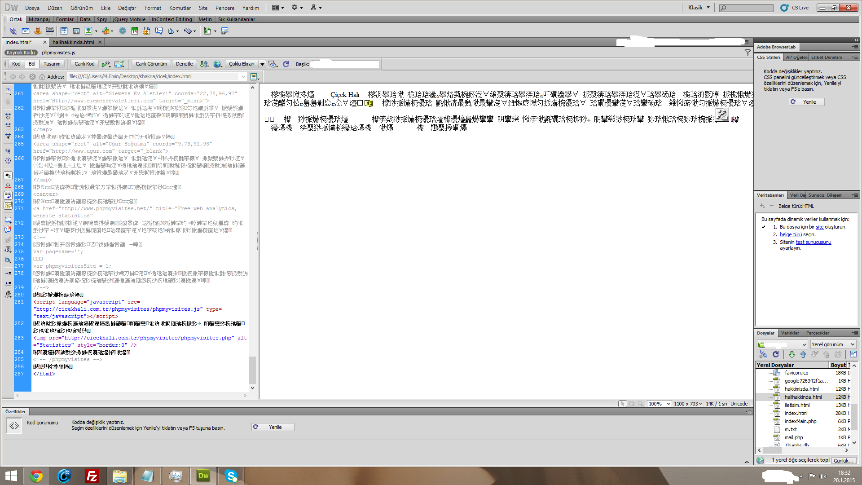Switch to Böl split view
The width and height of the screenshot is (862, 485).
tap(32, 64)
